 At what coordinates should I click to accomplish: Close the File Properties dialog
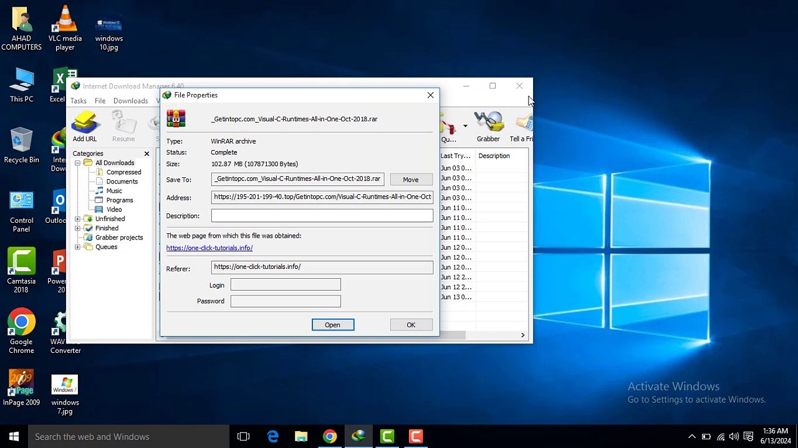point(430,95)
